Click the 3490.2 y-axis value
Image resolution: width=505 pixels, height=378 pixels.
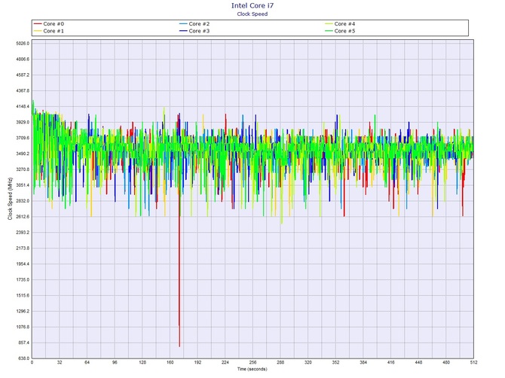[23, 154]
